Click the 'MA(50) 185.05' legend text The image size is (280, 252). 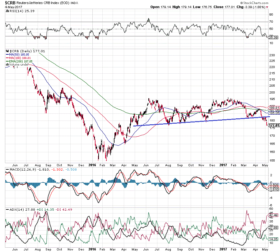(x=19, y=55)
